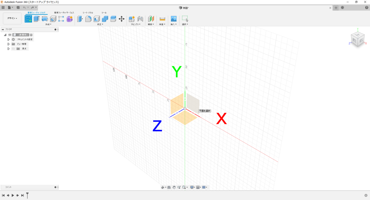
Task: Select the Extrude tool
Action: point(36,19)
